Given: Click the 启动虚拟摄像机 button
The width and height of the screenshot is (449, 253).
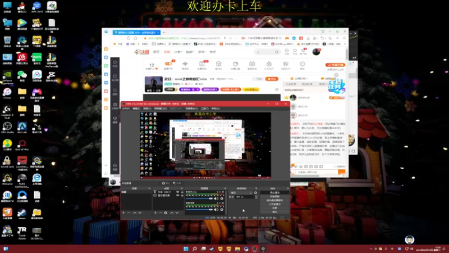Looking at the screenshot, I should tap(274, 200).
